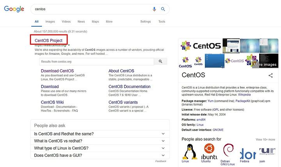Open the Ubuntu logo icon
Viewport: 281px width, 167px height.
tap(209, 151)
